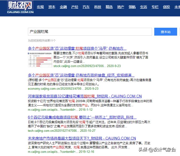180x156 pixels.
Task: Click the m.caijing.com.cn URL dated 2016-1-12
Action: (x=60, y=110)
